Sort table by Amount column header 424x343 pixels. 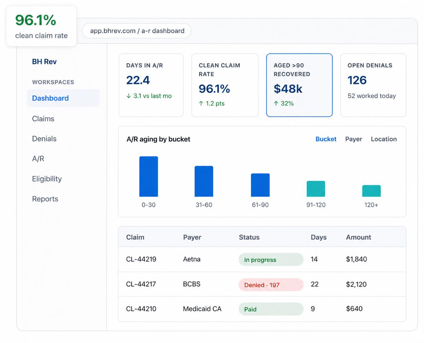pyautogui.click(x=358, y=237)
